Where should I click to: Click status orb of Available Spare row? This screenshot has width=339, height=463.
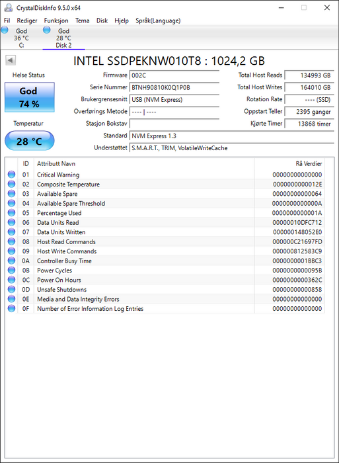click(11, 194)
